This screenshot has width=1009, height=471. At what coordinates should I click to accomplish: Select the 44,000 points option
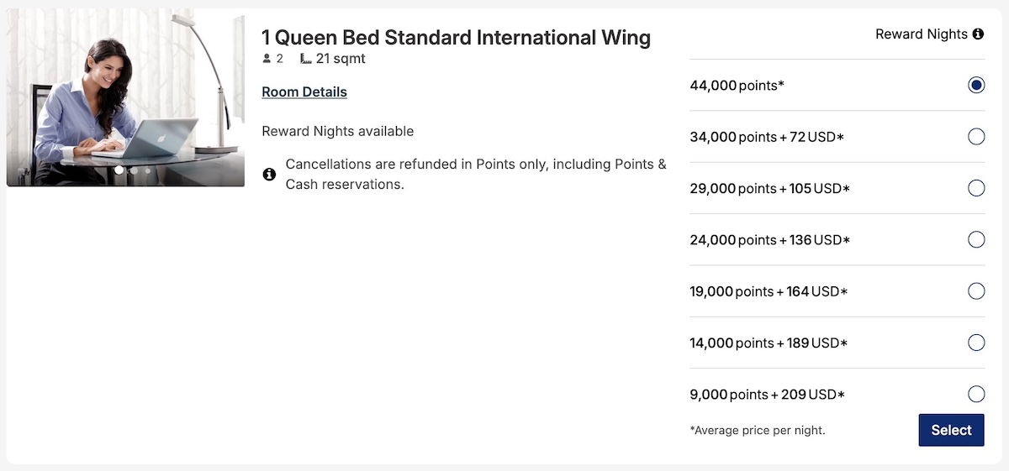coord(975,85)
